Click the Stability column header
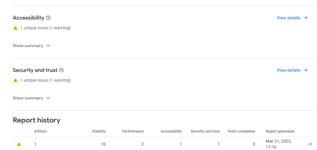 99,131
